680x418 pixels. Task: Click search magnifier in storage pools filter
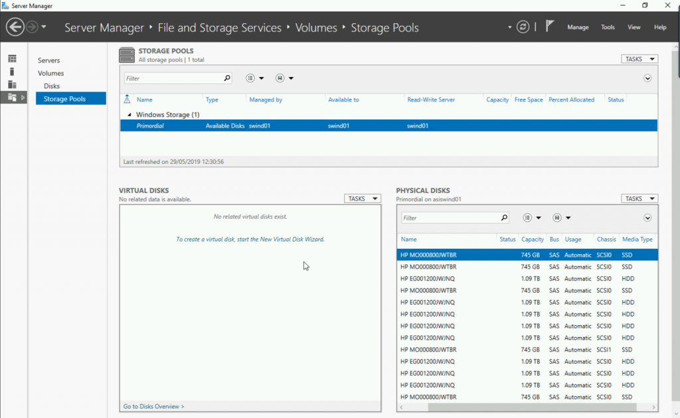pyautogui.click(x=227, y=78)
